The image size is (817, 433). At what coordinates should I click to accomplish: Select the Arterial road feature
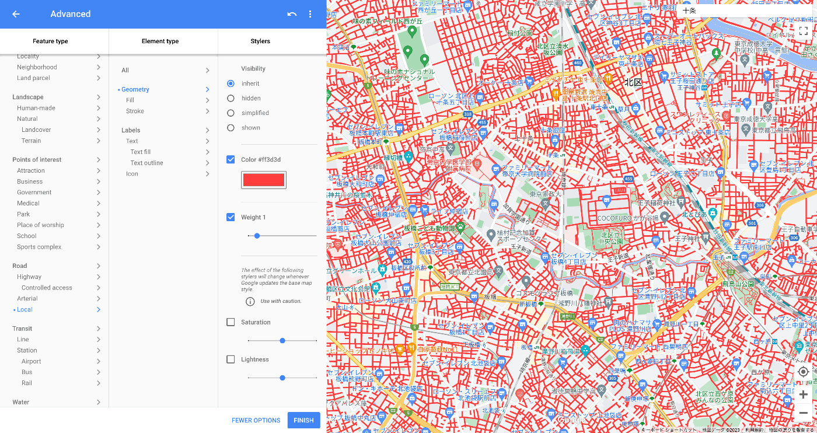tap(27, 299)
